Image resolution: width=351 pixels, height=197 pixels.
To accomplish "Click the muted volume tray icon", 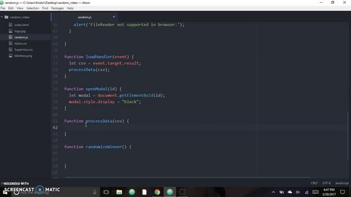I will (298, 192).
